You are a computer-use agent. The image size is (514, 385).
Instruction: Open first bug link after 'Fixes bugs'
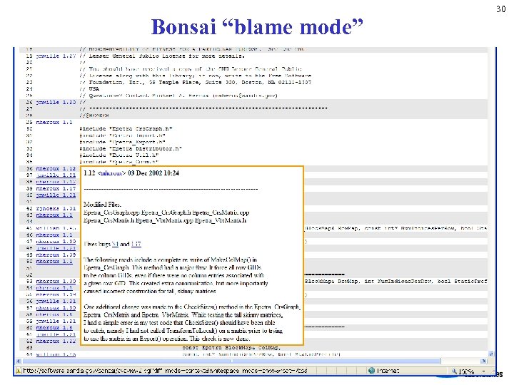pos(115,245)
